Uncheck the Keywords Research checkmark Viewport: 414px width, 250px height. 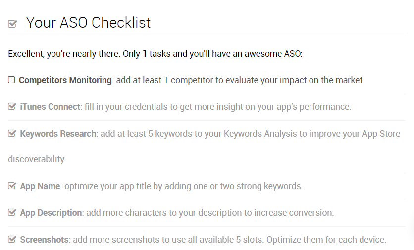(x=12, y=133)
